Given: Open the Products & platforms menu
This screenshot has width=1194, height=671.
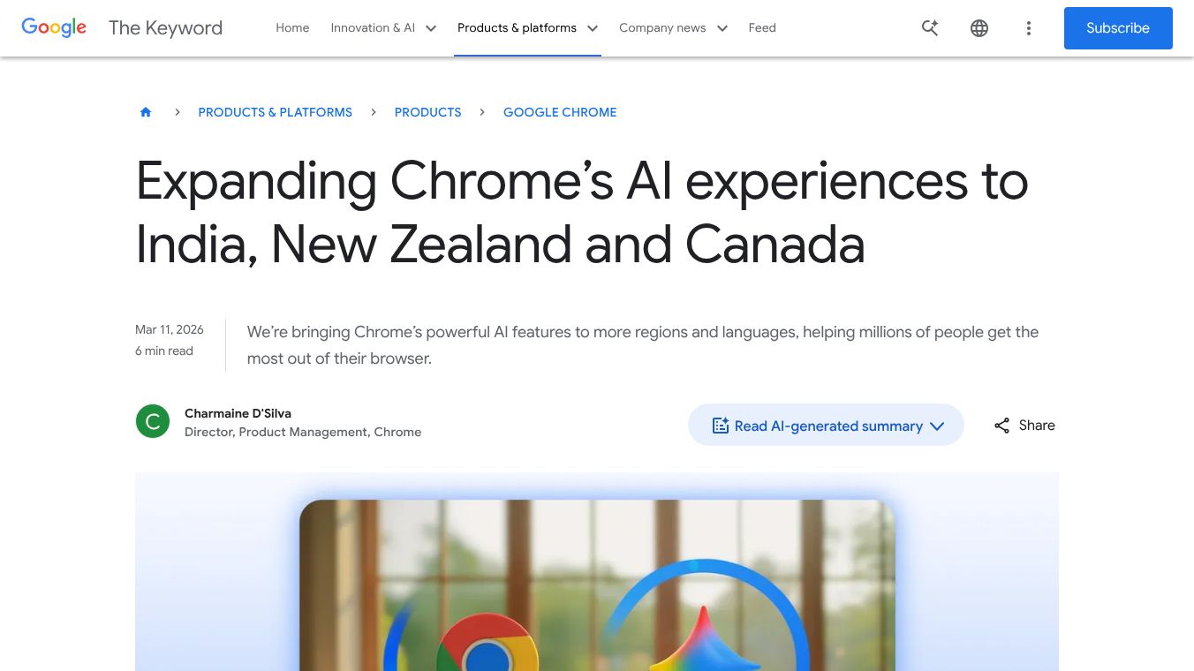Looking at the screenshot, I should point(527,27).
